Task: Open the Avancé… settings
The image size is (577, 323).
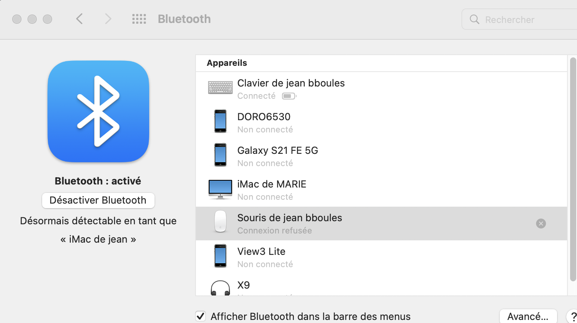Action: pyautogui.click(x=528, y=316)
